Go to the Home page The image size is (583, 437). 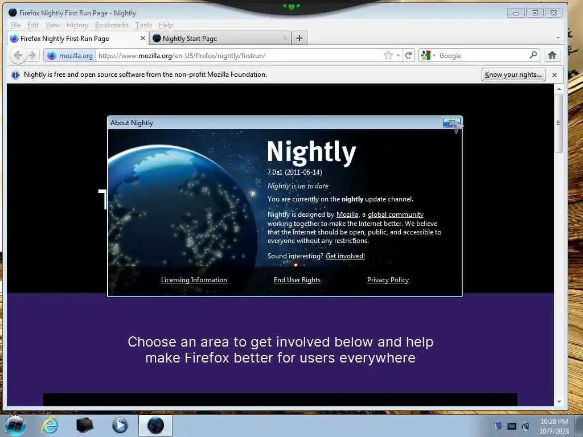tap(552, 55)
